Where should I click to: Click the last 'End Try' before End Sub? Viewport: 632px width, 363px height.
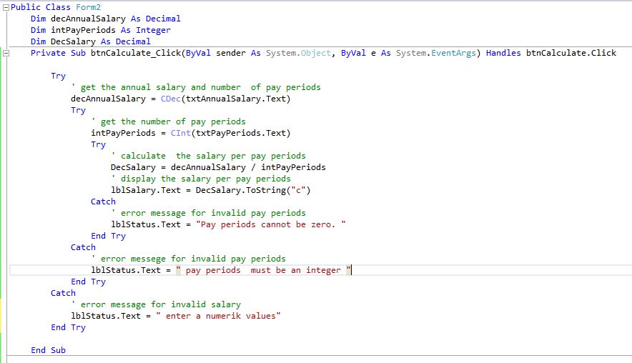click(x=69, y=327)
